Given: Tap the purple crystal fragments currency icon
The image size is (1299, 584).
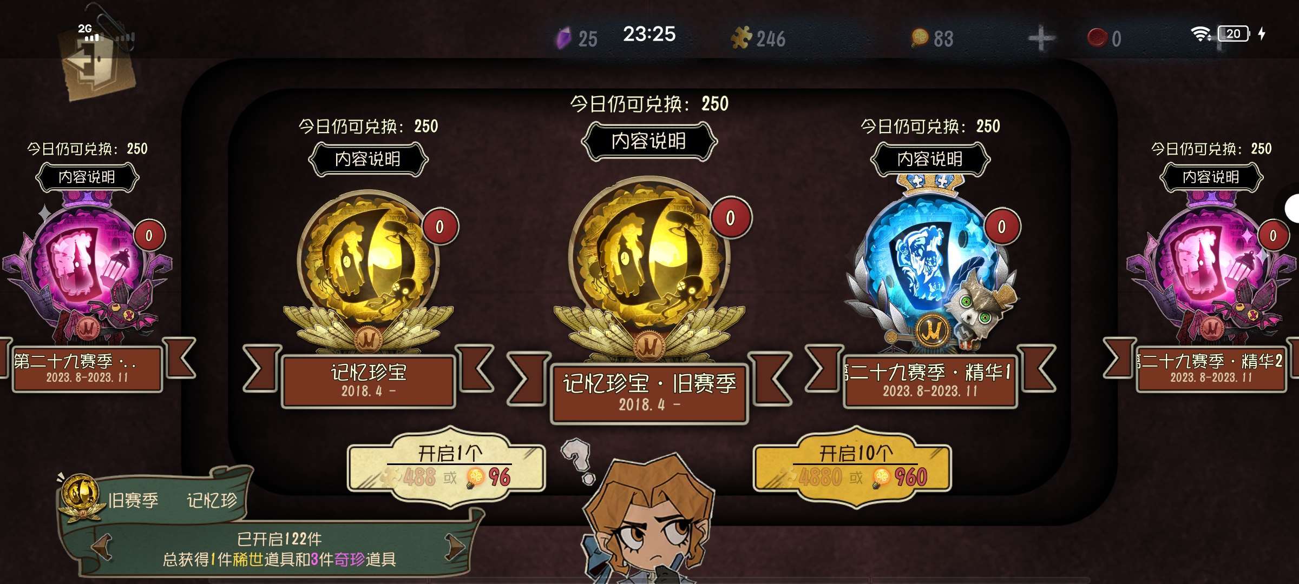Looking at the screenshot, I should tap(564, 38).
